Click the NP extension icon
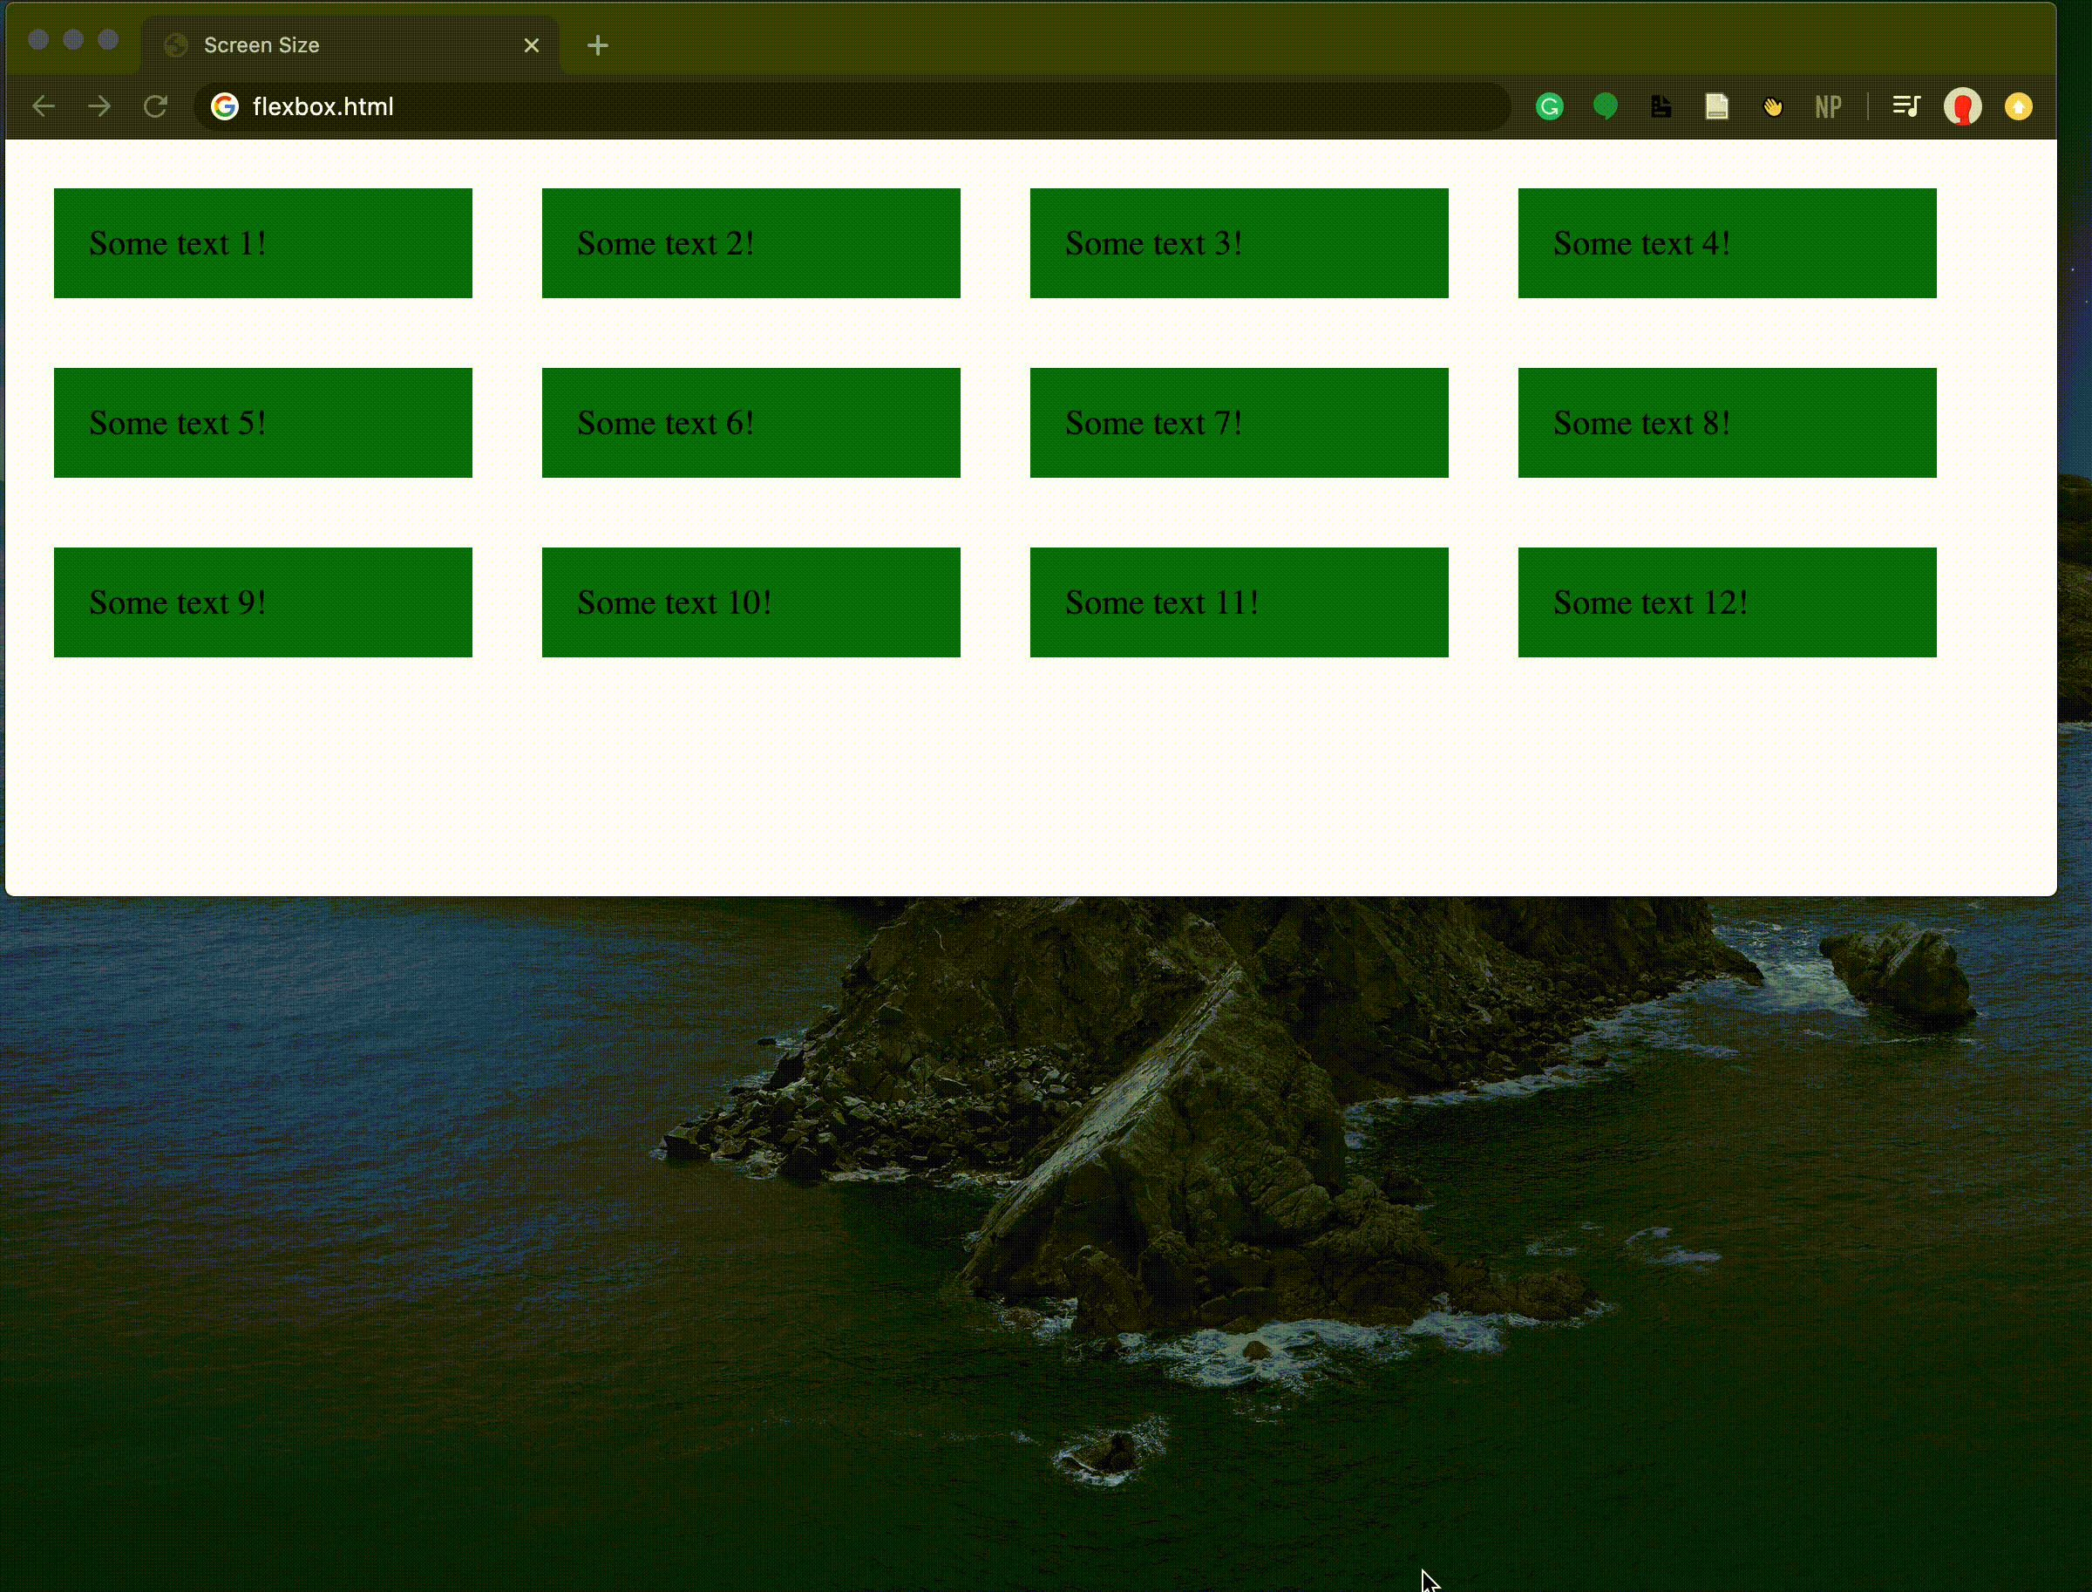This screenshot has width=2092, height=1592. [x=1828, y=106]
